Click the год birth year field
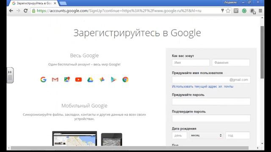 (238, 135)
